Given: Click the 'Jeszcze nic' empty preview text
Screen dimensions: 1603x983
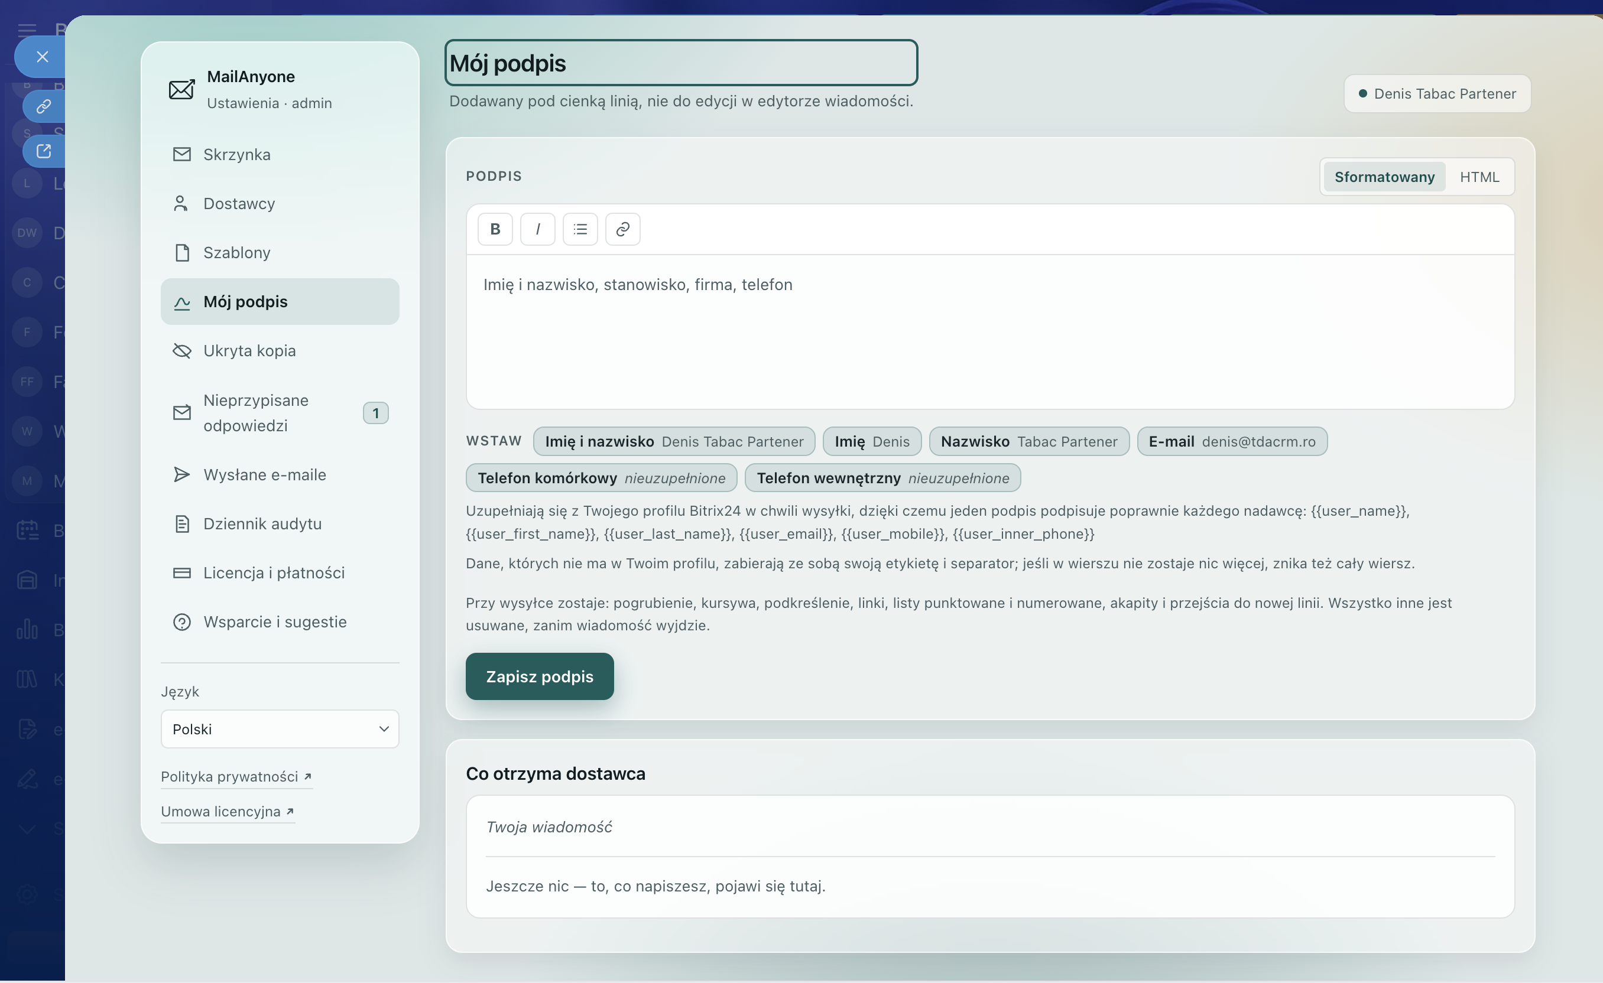Looking at the screenshot, I should 655,886.
